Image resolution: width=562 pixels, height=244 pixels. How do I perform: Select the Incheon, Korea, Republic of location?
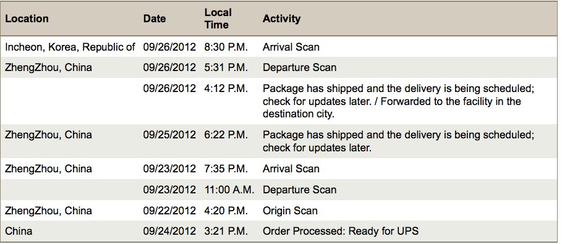pos(70,47)
